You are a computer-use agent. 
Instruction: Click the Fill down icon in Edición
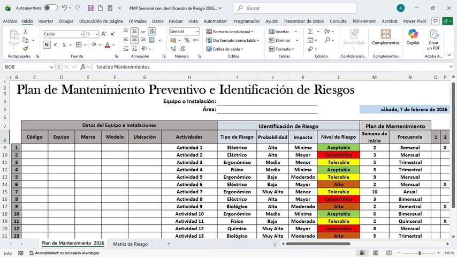(x=310, y=40)
